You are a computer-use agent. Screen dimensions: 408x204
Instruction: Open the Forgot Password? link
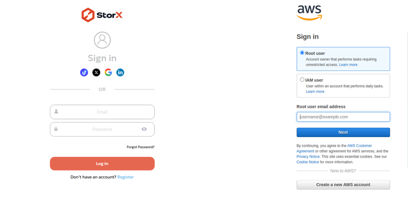(141, 147)
